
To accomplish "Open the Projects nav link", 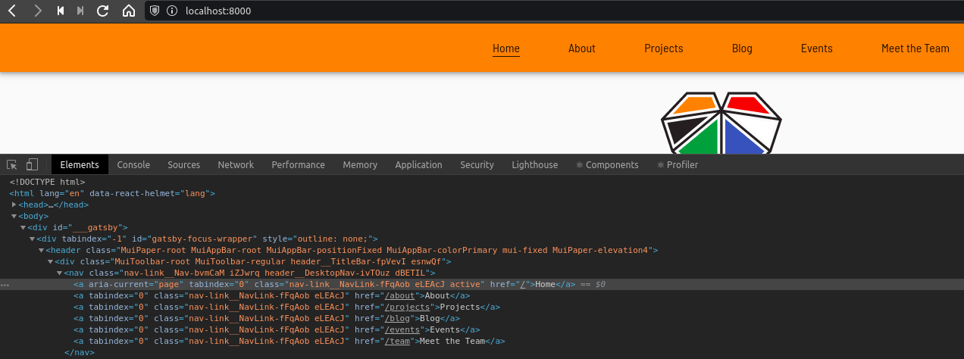I will pos(664,48).
